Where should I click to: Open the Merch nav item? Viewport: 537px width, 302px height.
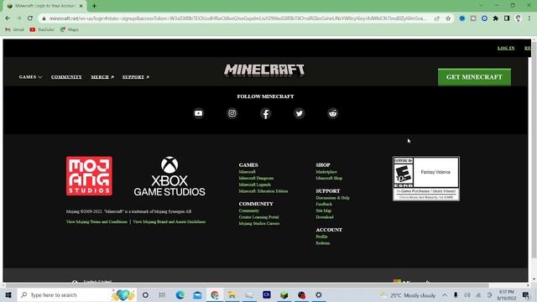point(102,77)
